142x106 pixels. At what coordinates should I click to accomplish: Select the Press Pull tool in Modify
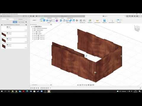coord(61,20)
